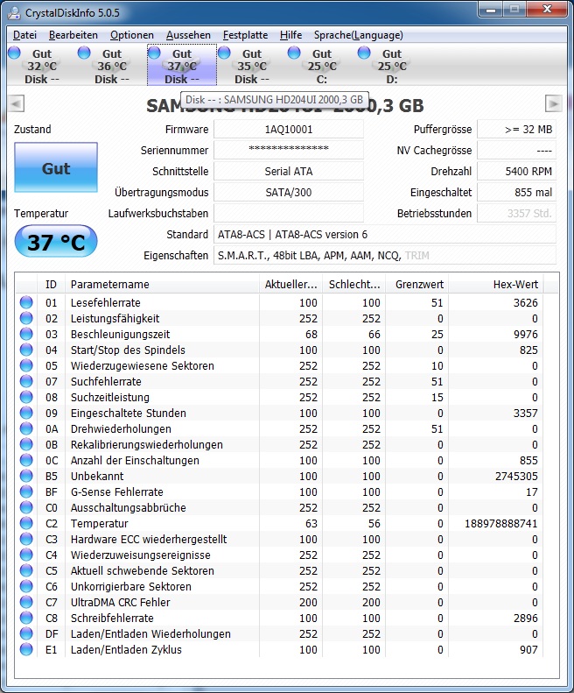Click the Firmware value field 1AQ10001
The width and height of the screenshot is (574, 693).
289,129
